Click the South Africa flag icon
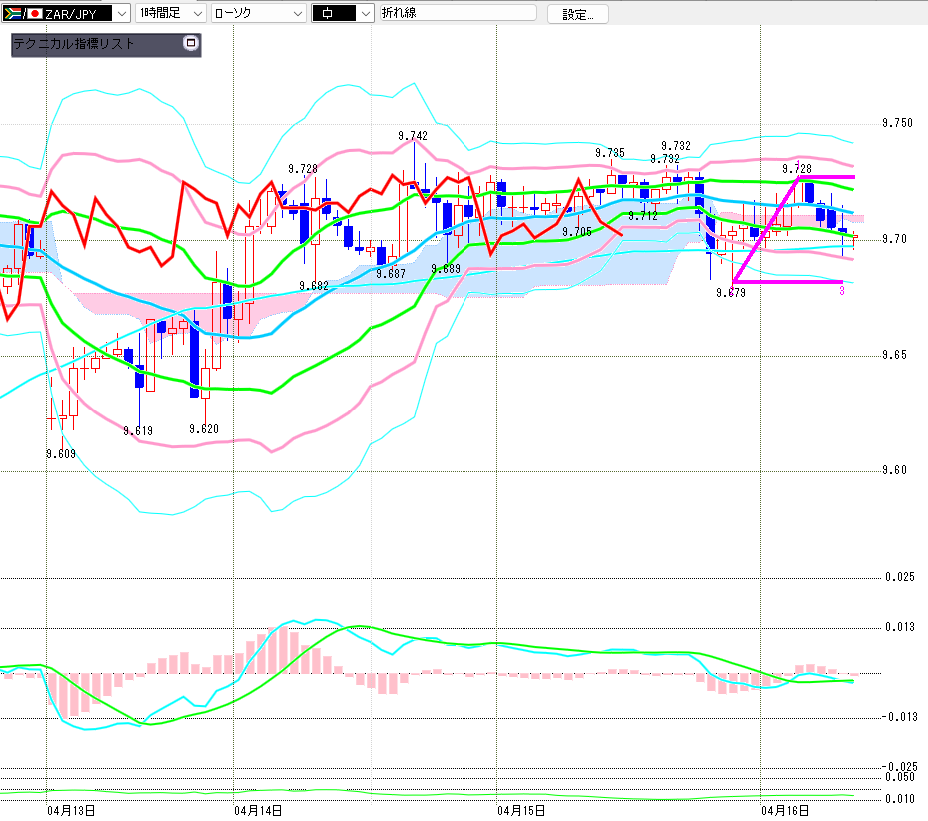The image size is (928, 821). click(13, 13)
